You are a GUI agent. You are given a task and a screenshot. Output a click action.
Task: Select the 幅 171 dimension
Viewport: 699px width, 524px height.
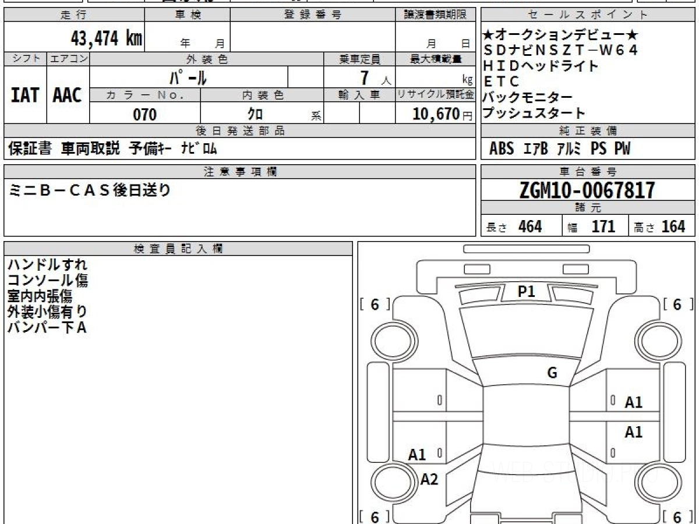592,226
